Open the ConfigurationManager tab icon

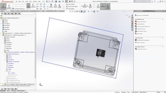tap(9, 14)
